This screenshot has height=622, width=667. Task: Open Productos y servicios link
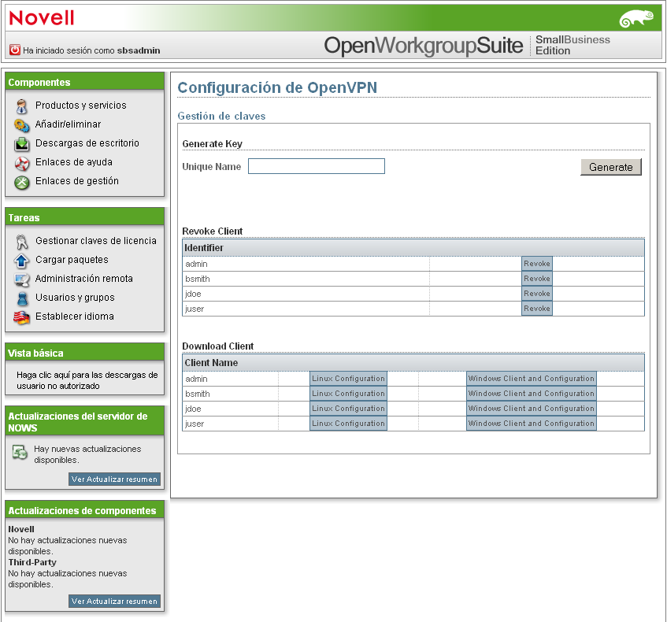coord(81,105)
